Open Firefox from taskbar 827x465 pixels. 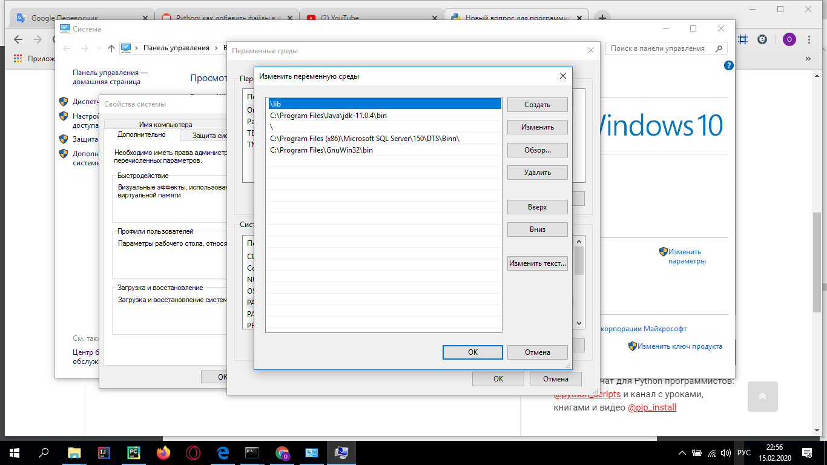163,452
